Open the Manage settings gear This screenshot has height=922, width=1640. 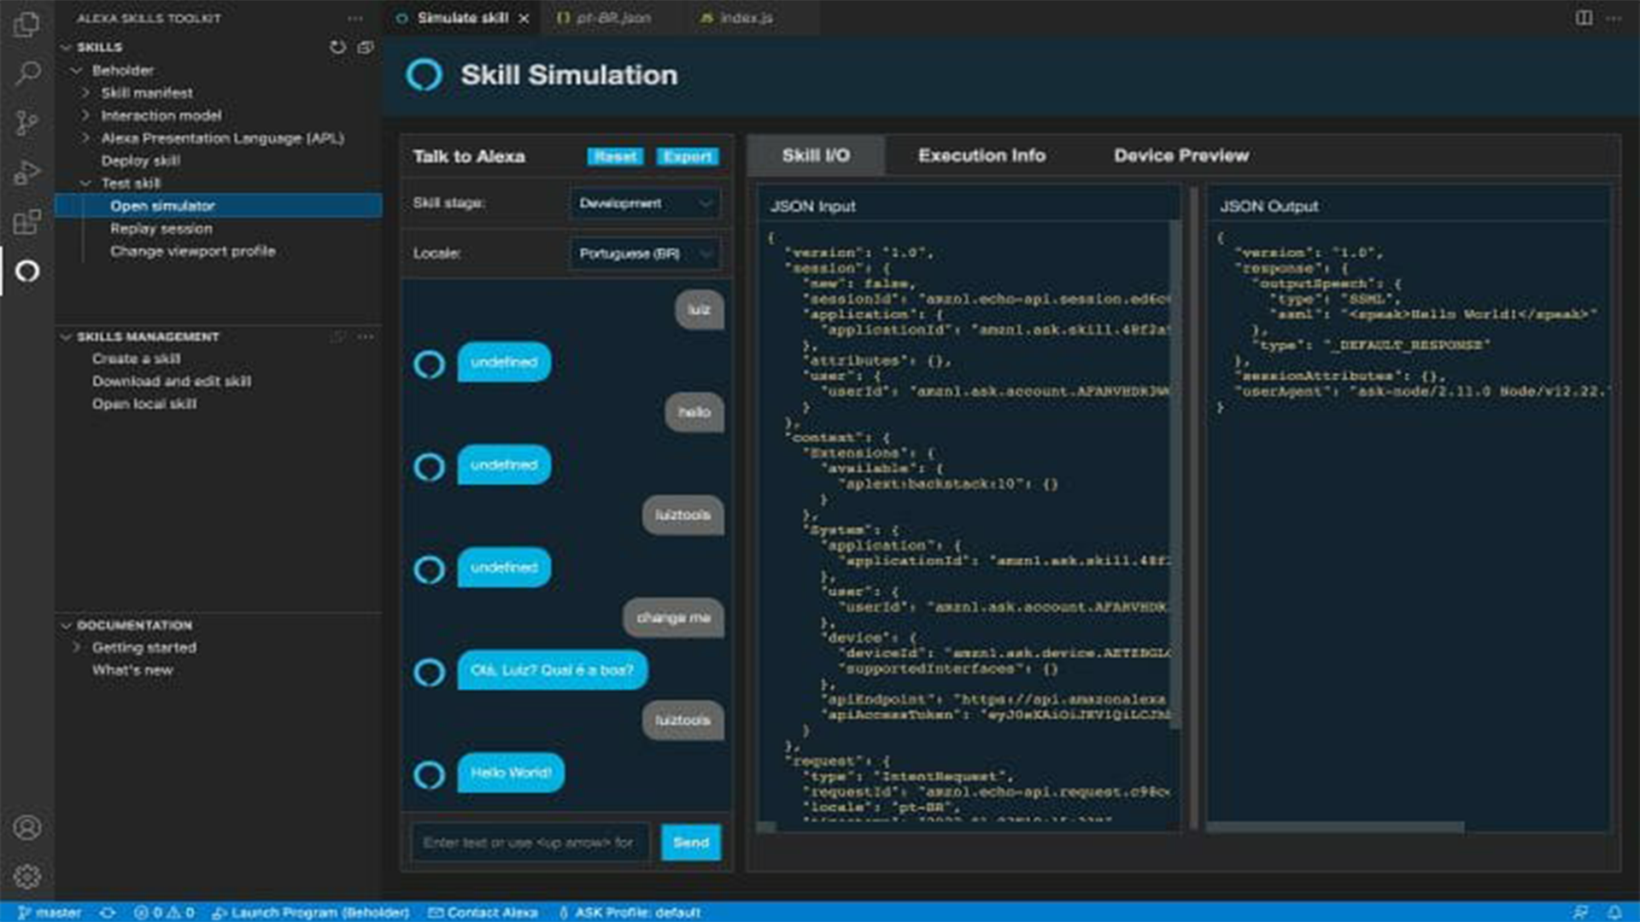pos(27,877)
